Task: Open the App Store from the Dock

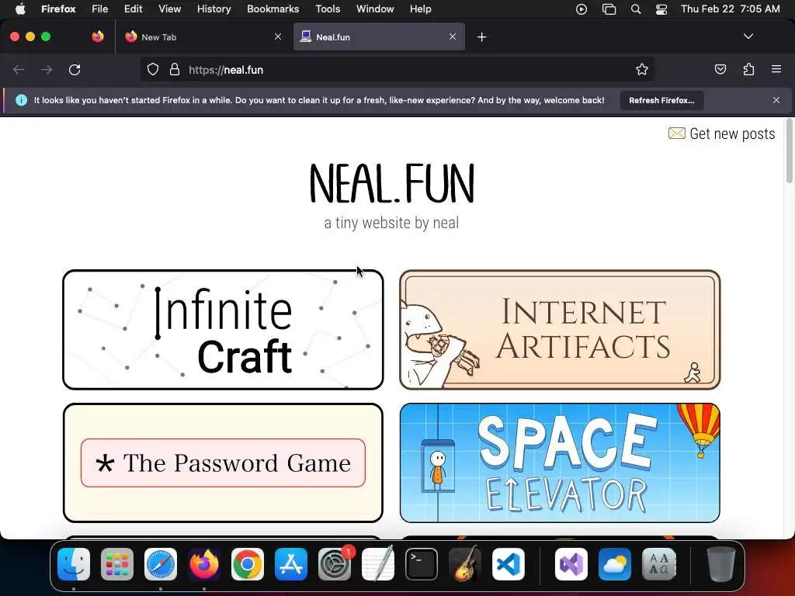Action: point(291,564)
